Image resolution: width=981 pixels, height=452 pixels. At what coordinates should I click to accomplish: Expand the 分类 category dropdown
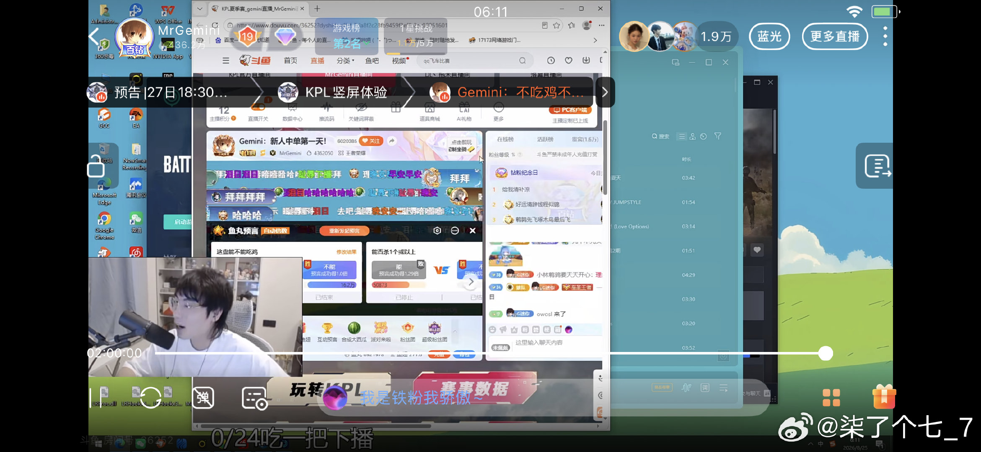345,61
